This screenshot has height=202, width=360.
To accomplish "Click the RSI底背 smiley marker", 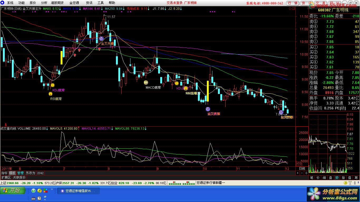I will (50, 94).
